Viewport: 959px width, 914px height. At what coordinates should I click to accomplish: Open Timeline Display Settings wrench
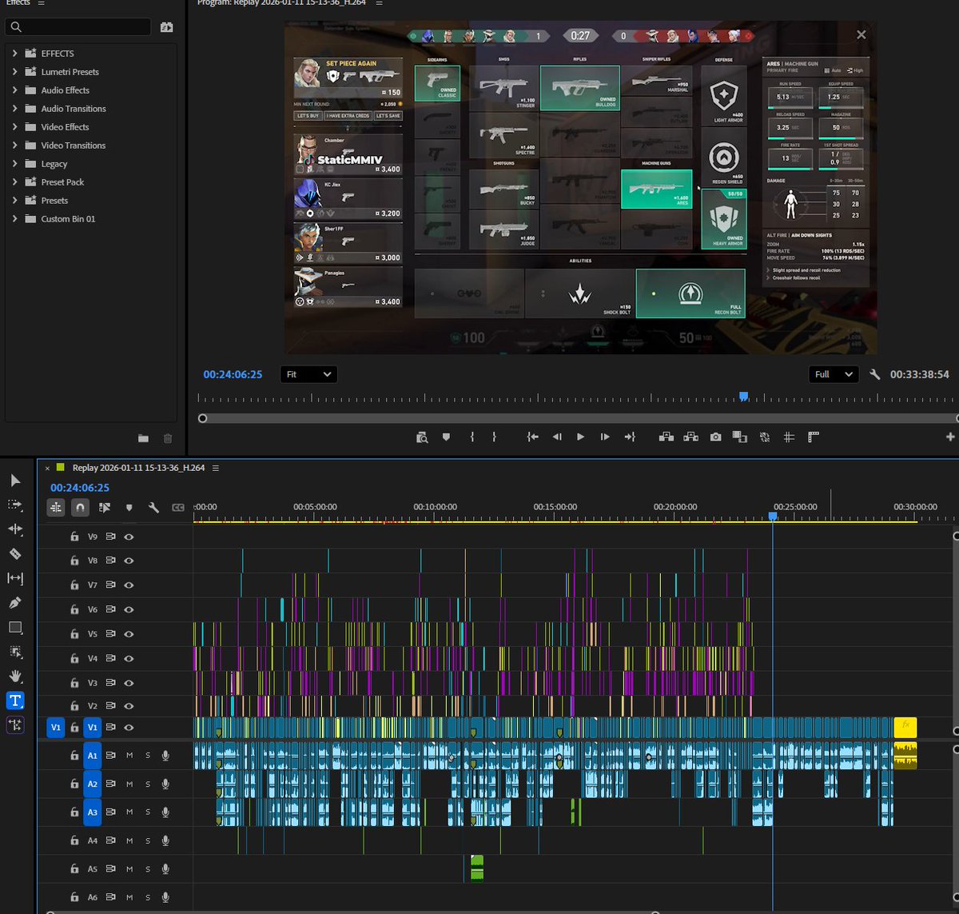[x=153, y=507]
